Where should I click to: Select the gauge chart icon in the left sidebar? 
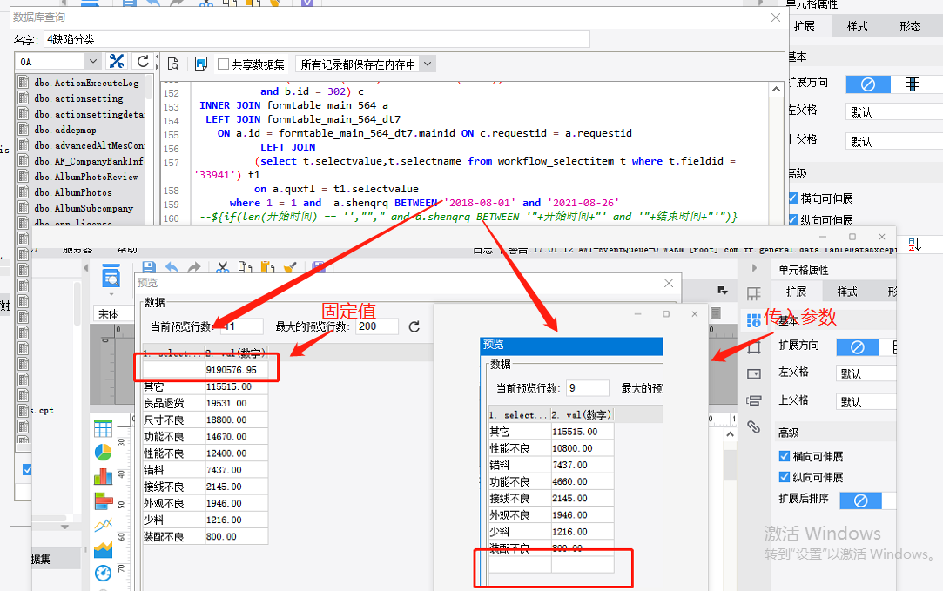tap(103, 573)
